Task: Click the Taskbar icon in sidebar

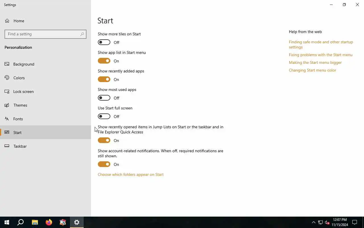Action: [7, 146]
